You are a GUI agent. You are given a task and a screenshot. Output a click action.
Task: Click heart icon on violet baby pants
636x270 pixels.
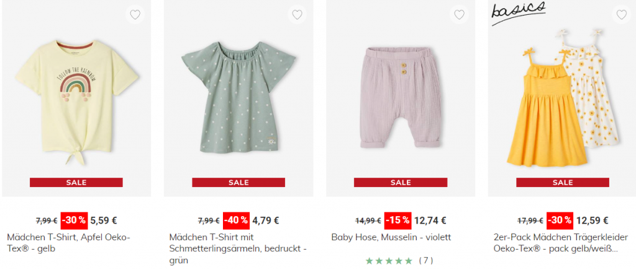pyautogui.click(x=459, y=15)
